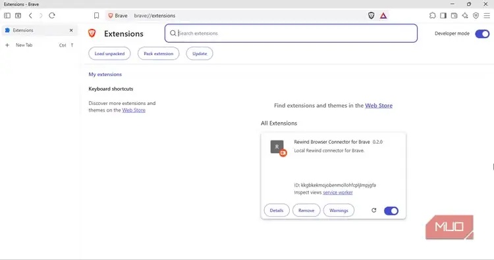The image size is (494, 260).
Task: Open Brave Rewards triangle icon
Action: pos(383,15)
